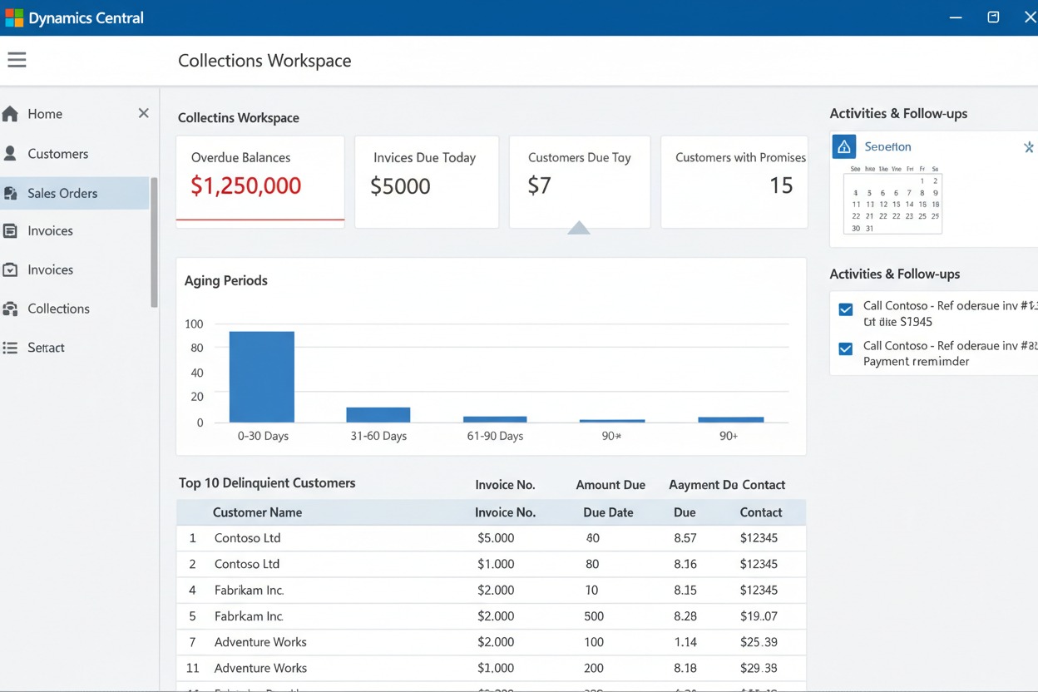Toggle the first Call Contoso follow-up checkbox
The height and width of the screenshot is (692, 1038).
tap(845, 309)
